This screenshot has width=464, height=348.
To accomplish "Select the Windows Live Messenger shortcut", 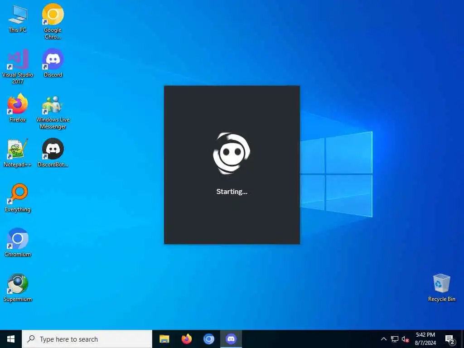I will pyautogui.click(x=53, y=112).
